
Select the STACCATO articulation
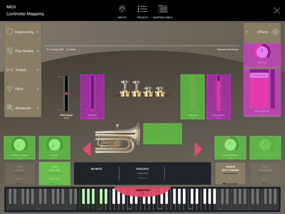142,169
